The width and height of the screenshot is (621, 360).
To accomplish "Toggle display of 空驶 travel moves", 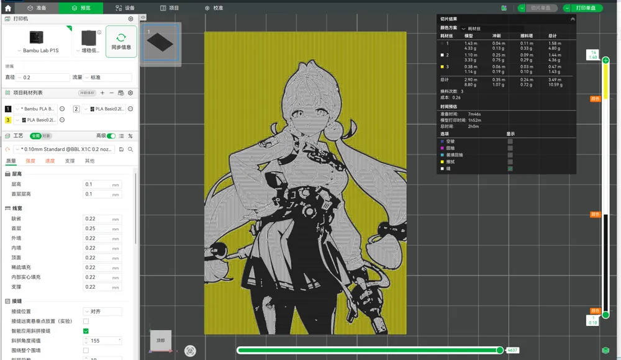I will tap(510, 142).
